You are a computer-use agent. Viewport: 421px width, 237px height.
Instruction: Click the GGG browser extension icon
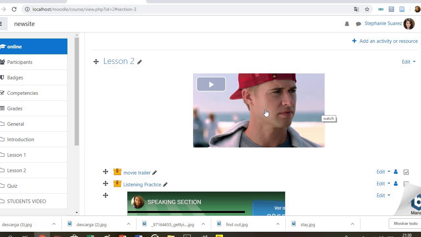[381, 9]
